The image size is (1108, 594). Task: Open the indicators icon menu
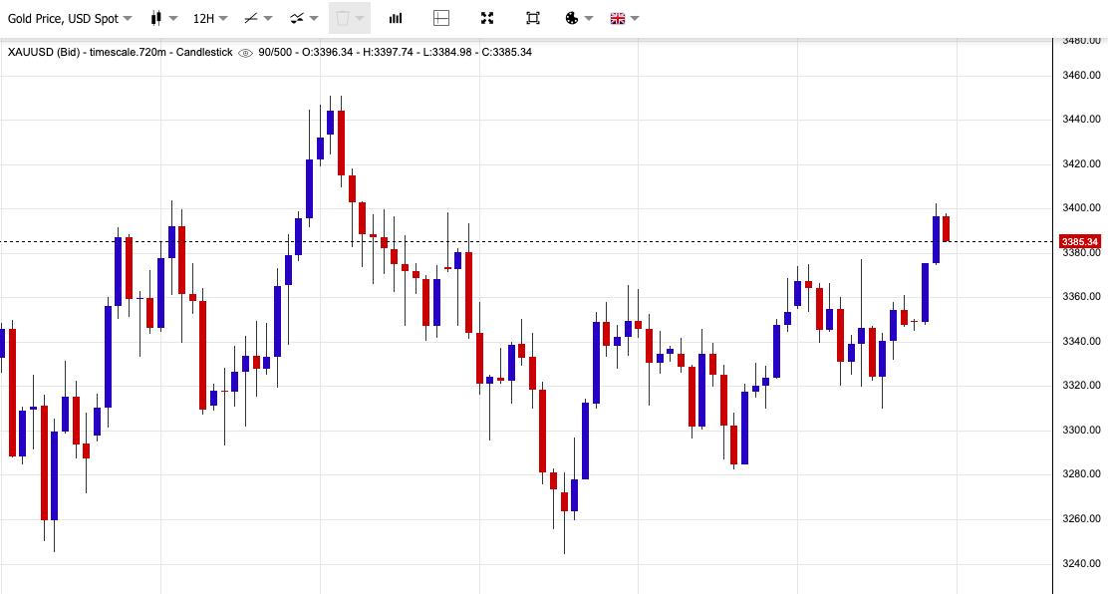tap(297, 18)
